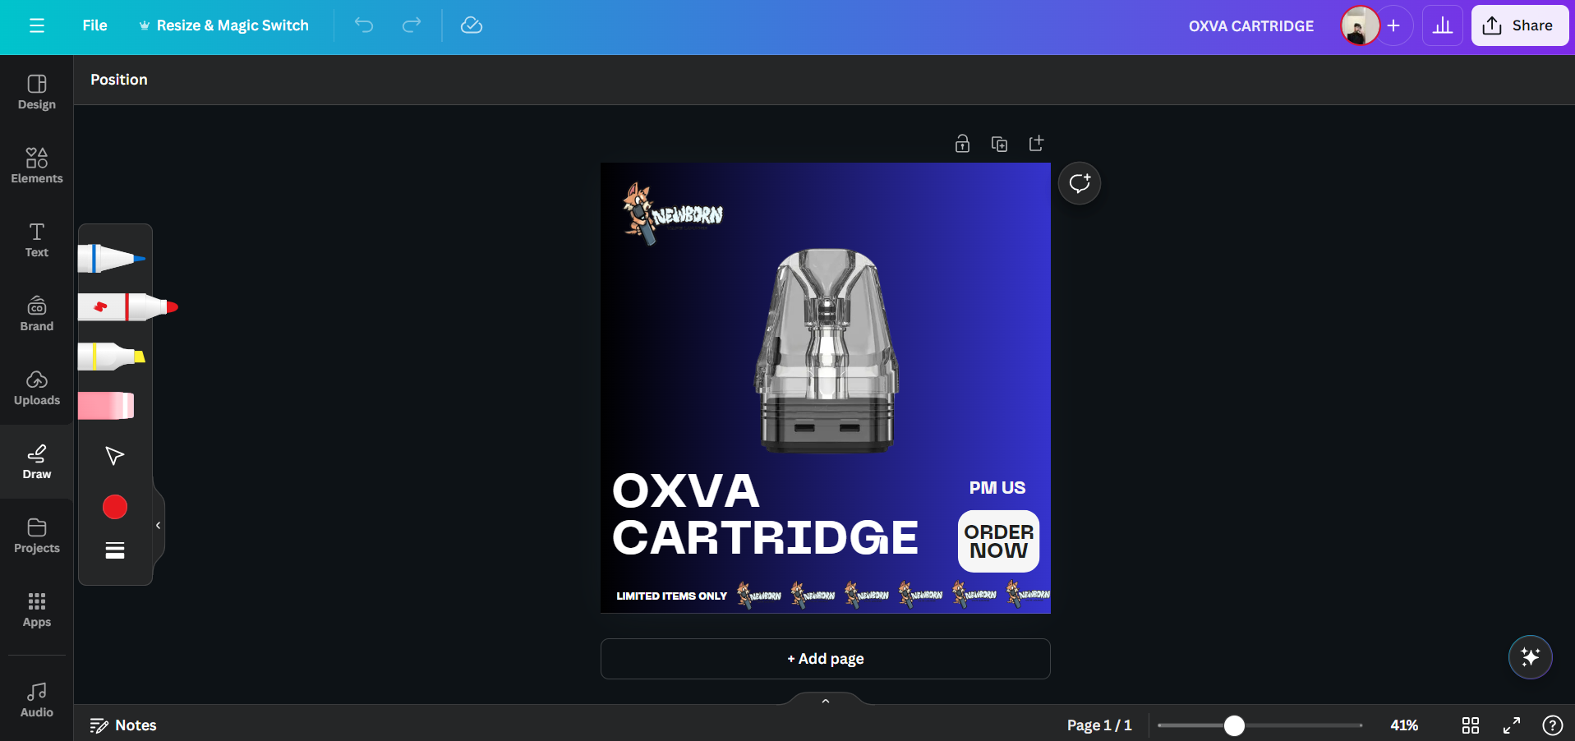Select the PM US text
Screen dimensions: 1575x741
(997, 487)
